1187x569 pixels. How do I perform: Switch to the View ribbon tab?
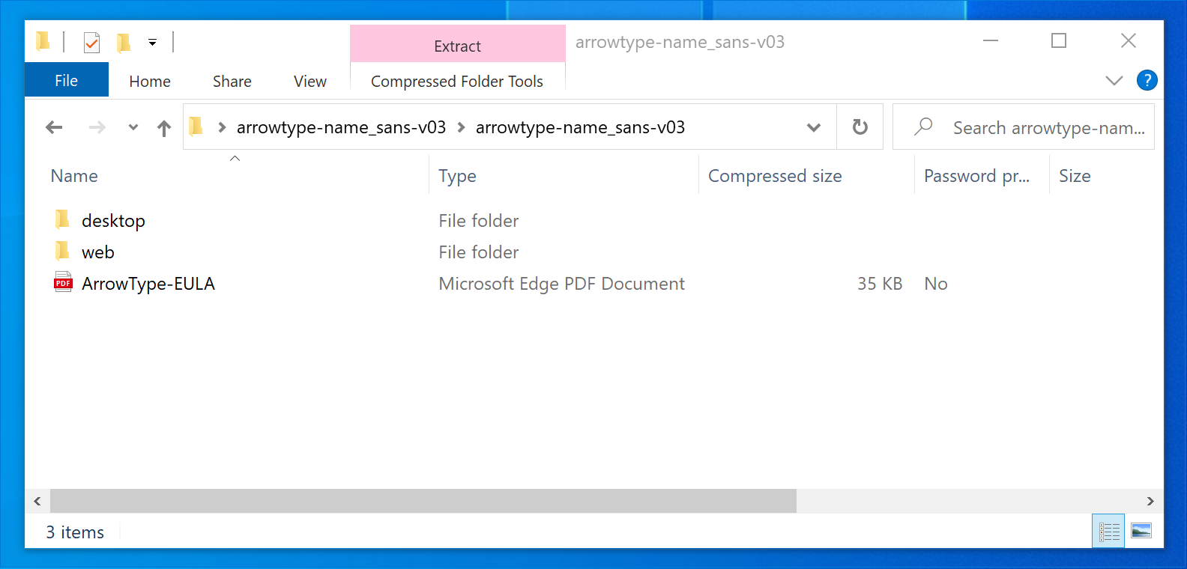pyautogui.click(x=310, y=81)
